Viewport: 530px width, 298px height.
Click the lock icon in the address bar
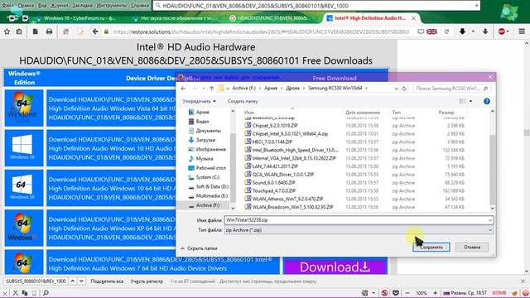pos(107,31)
